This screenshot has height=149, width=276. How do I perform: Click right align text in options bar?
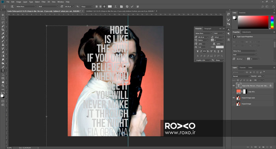point(104,7)
